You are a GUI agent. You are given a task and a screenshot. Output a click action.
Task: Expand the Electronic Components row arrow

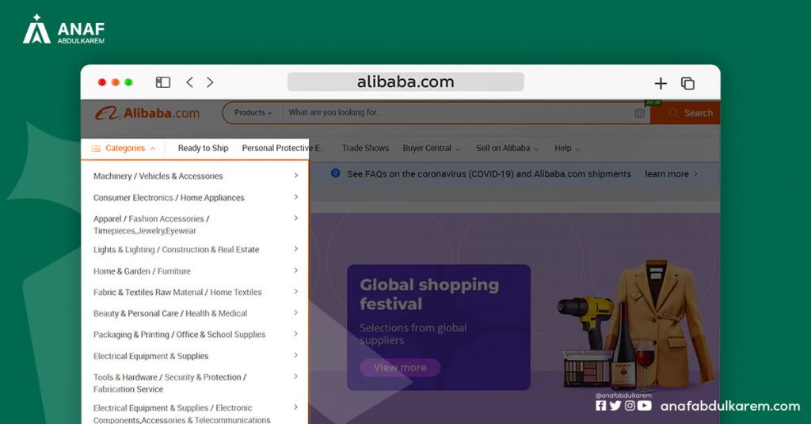[296, 407]
